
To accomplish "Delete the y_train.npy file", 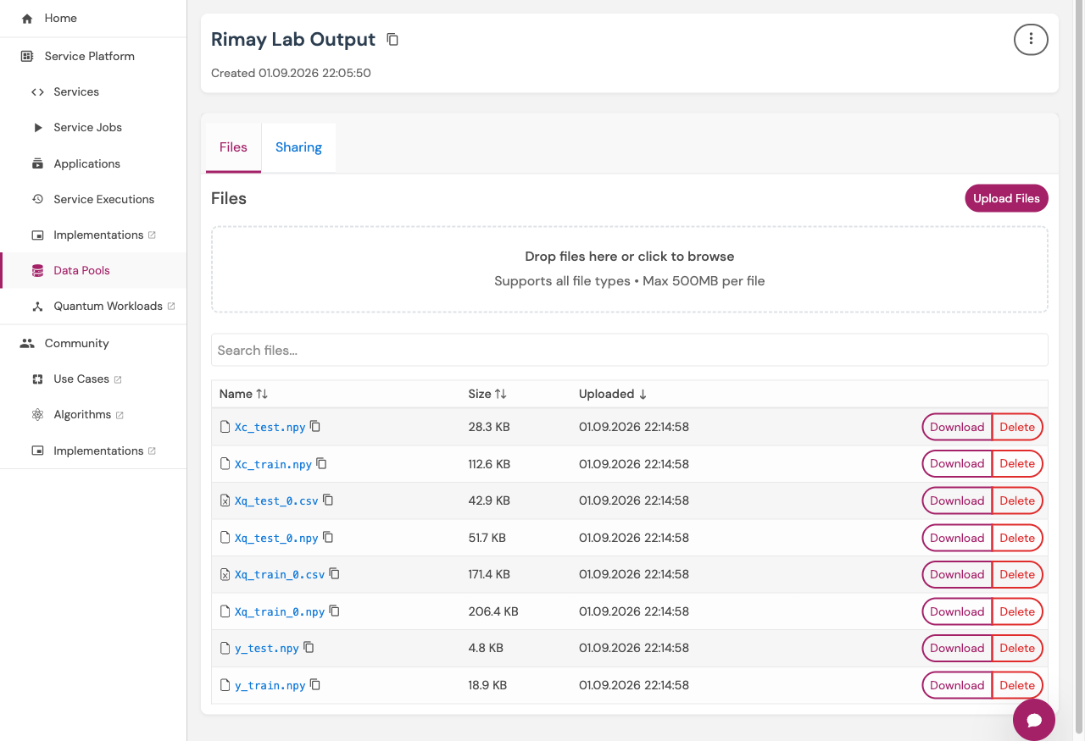I will [x=1017, y=685].
